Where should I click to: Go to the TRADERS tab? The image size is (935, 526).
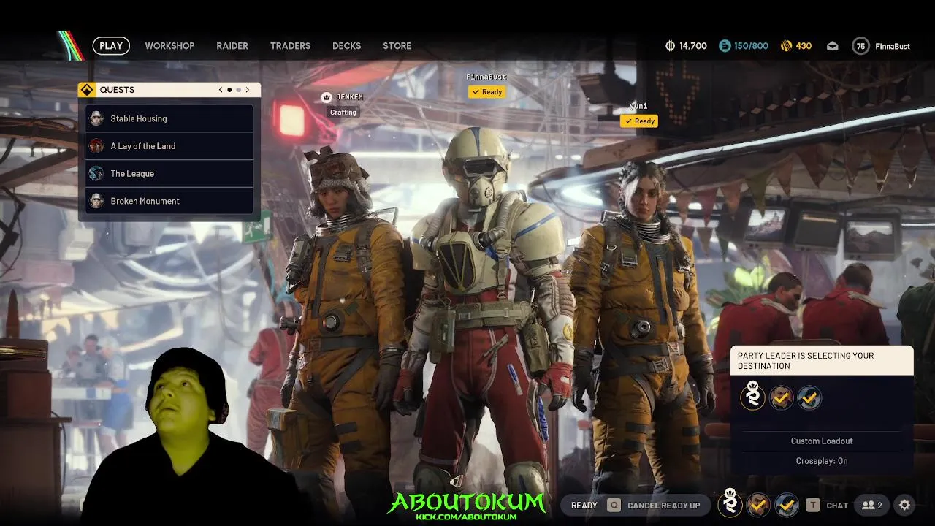coord(290,45)
